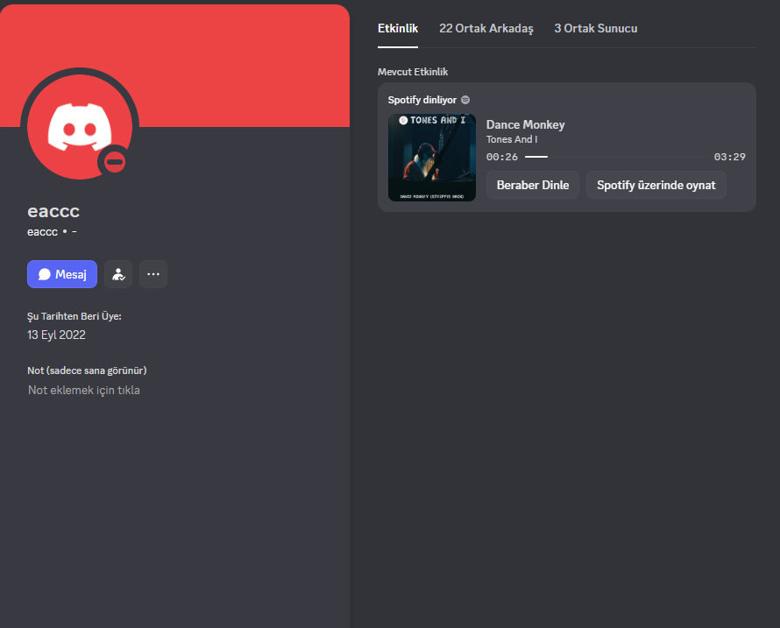Click the eaccc display name heading
The image size is (780, 628).
53,211
